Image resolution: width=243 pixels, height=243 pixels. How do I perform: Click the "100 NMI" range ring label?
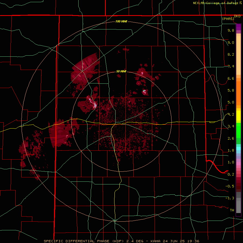[121, 21]
